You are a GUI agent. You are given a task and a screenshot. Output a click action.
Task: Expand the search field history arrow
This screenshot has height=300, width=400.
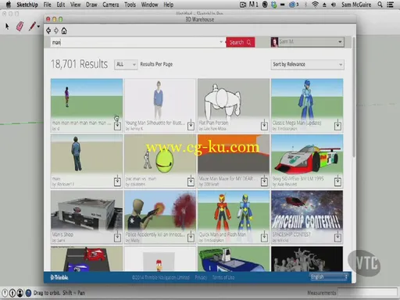point(221,41)
